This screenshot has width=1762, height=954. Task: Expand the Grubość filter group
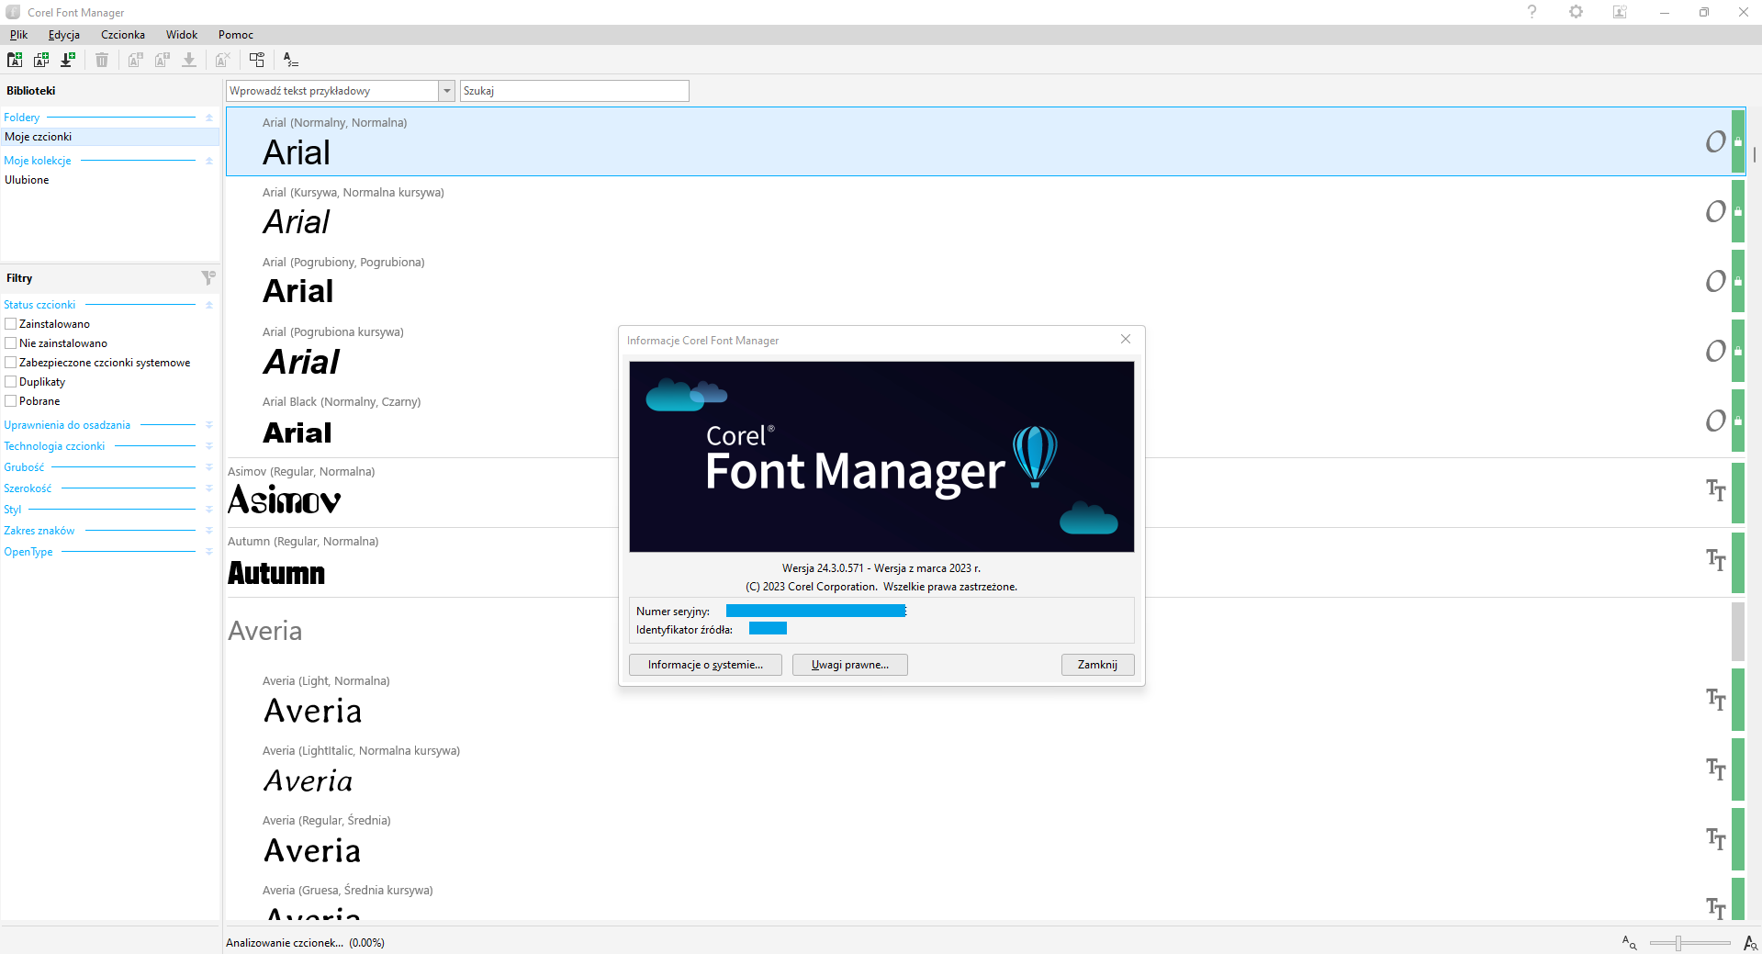pyautogui.click(x=209, y=467)
